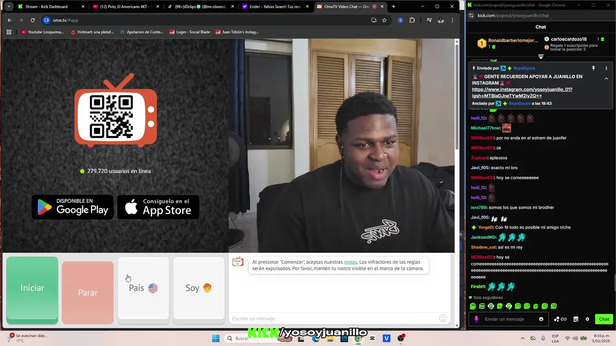Open Juan Tobón's Instagram bookmark

click(237, 32)
